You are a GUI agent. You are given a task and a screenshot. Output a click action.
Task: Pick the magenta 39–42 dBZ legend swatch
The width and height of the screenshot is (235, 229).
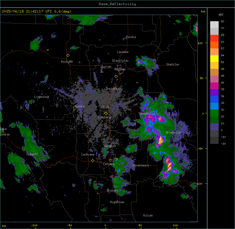[x=214, y=86]
